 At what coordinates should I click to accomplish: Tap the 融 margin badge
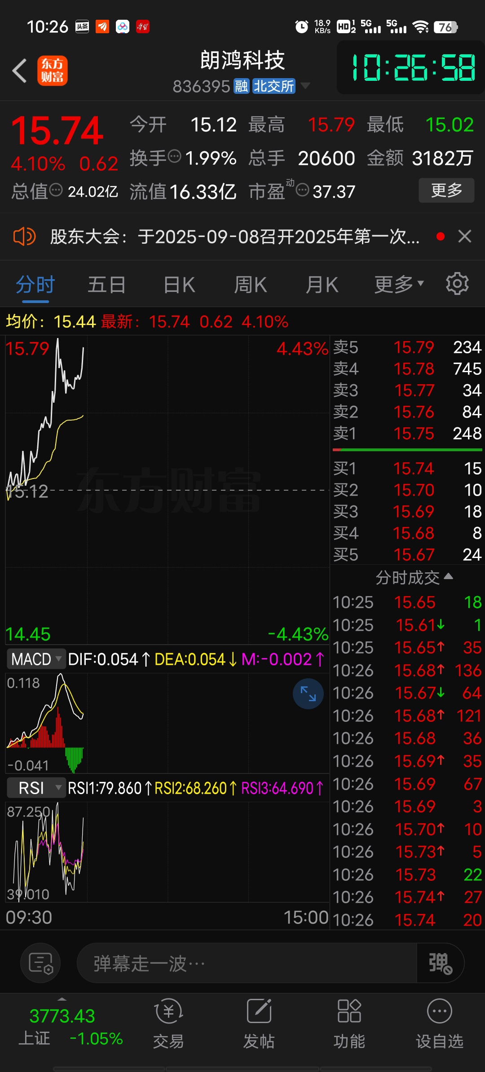242,86
